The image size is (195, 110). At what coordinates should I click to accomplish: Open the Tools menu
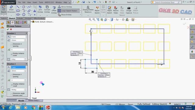click(41, 2)
